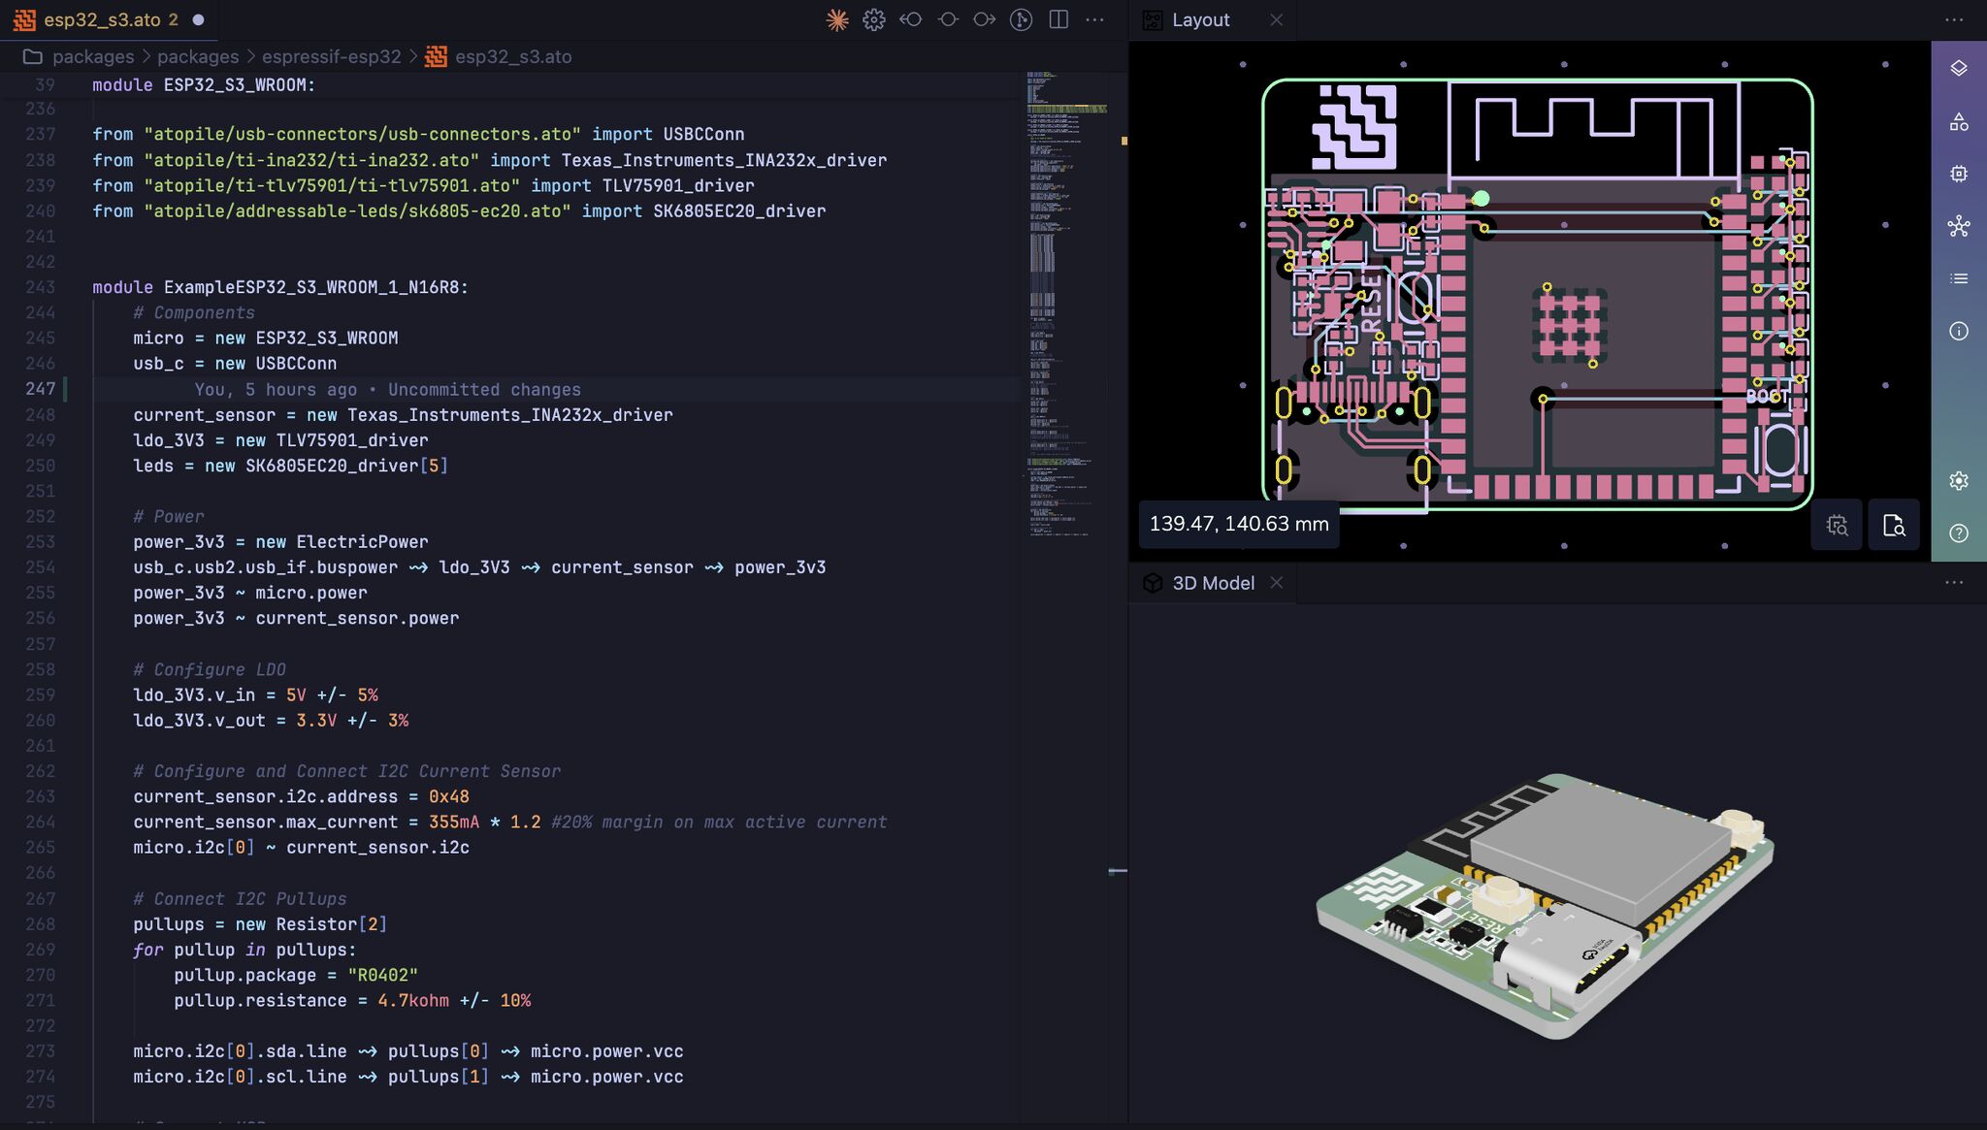Click the sticky header 'module ESP32_S3_WROOM:' line
The image size is (1987, 1130).
204,84
